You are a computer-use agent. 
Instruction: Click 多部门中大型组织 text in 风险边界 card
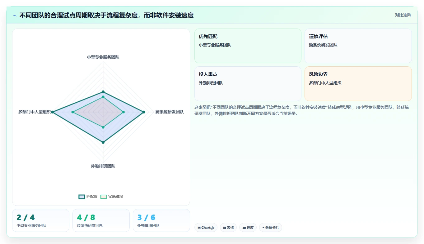click(325, 83)
